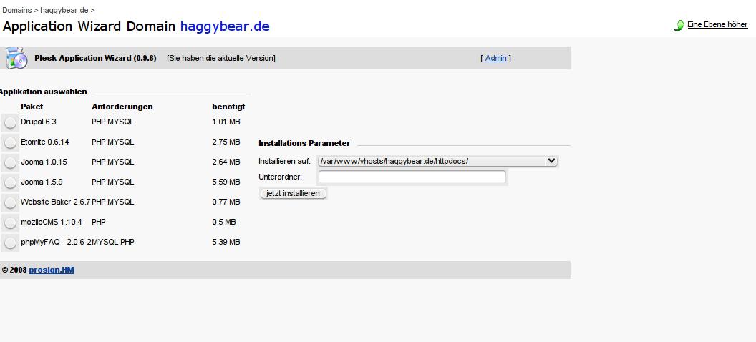Click the '2.75 MB' size value
This screenshot has width=756, height=342.
tap(226, 142)
